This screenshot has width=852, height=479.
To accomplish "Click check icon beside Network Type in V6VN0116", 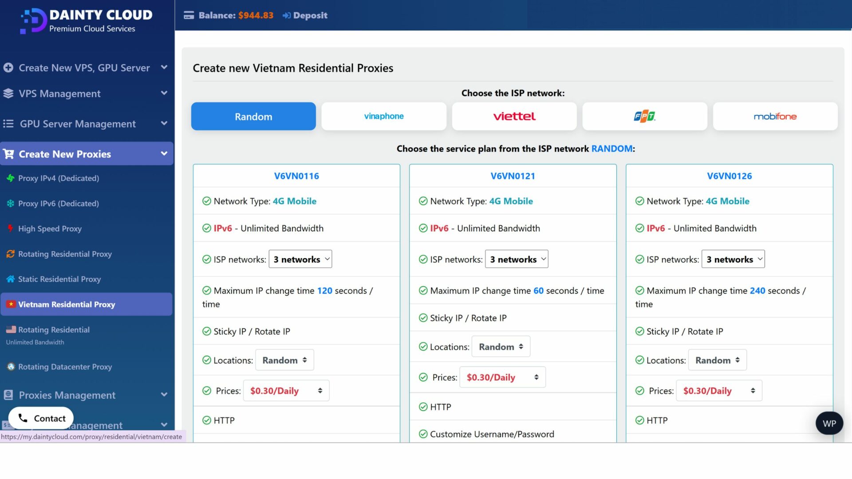I will (x=206, y=201).
